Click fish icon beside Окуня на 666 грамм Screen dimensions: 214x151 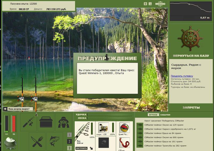pyautogui.click(x=140, y=137)
